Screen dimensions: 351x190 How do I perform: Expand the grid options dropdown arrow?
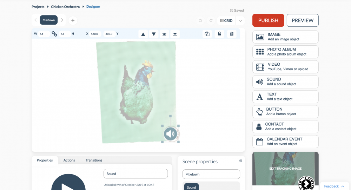(240, 21)
